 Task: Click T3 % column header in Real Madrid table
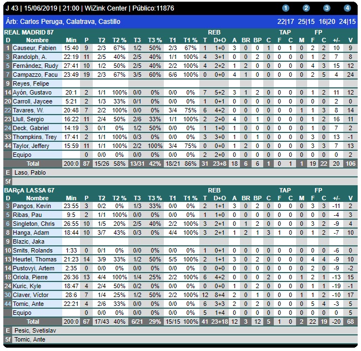click(155, 41)
